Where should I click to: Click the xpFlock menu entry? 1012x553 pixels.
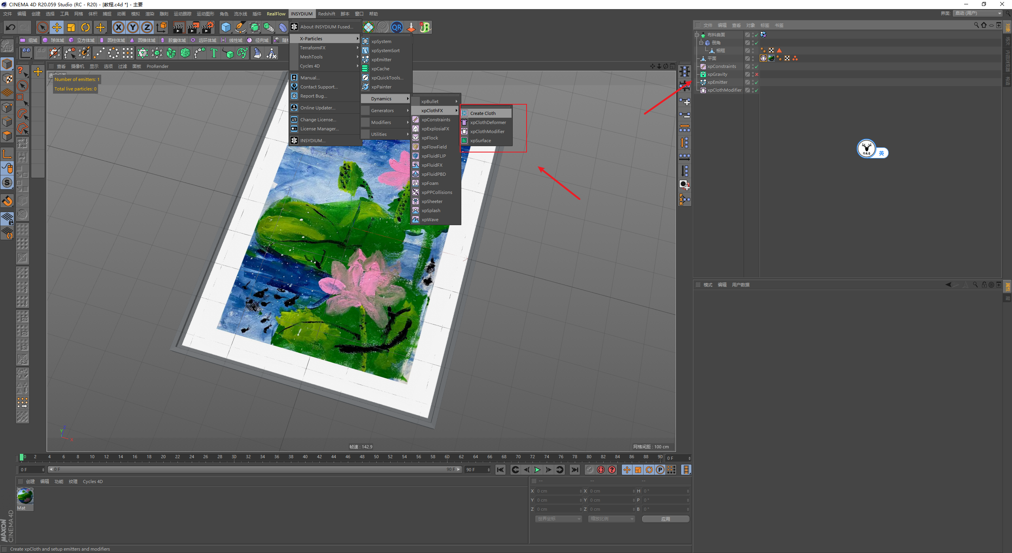[430, 138]
